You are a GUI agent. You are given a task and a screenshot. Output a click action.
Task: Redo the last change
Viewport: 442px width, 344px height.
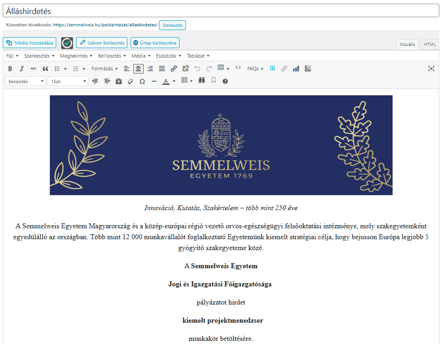coord(209,69)
